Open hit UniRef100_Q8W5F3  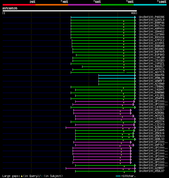[152, 81]
